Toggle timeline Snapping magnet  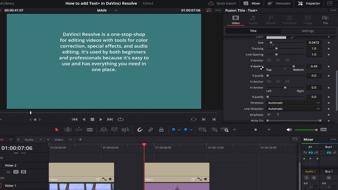[139, 130]
